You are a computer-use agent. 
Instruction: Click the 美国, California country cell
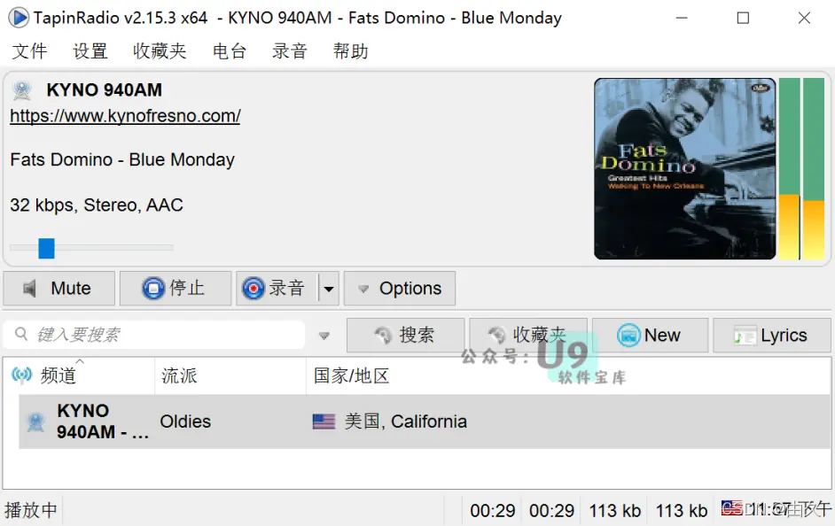tap(406, 422)
